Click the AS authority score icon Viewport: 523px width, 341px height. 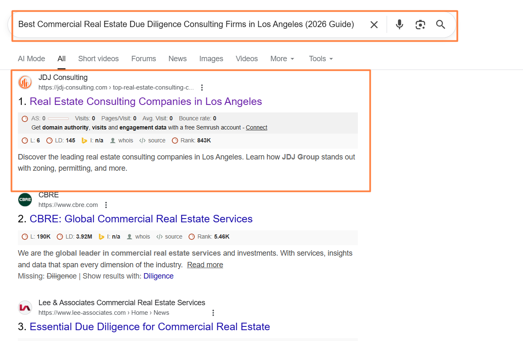coord(25,119)
